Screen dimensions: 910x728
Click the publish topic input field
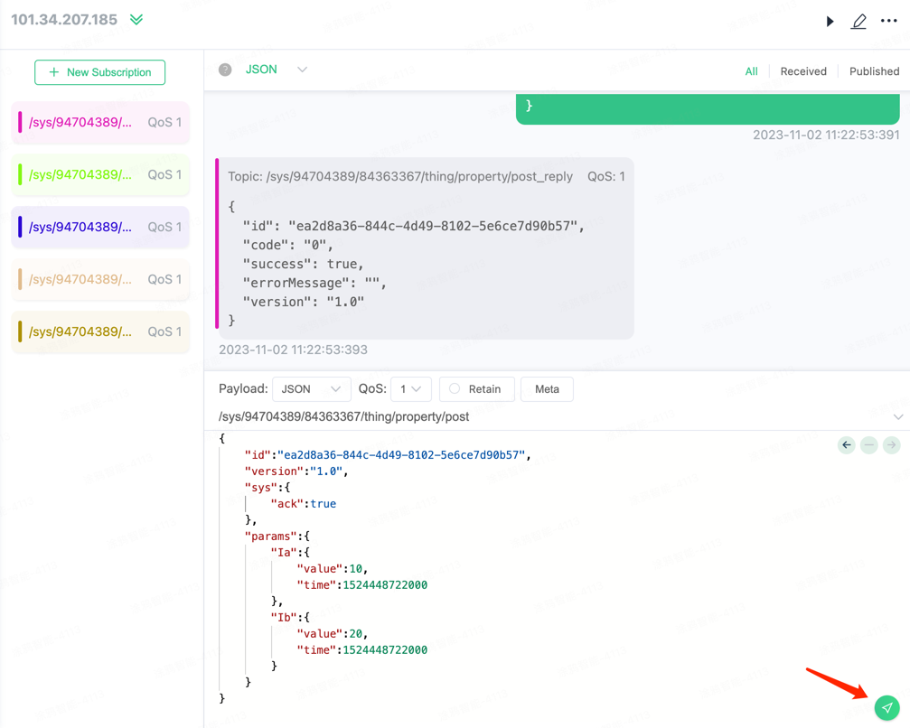point(542,416)
